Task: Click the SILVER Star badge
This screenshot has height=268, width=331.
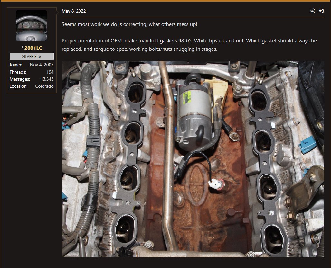Action: 32,57
